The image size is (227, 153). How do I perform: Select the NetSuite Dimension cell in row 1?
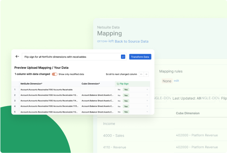(x=50, y=90)
